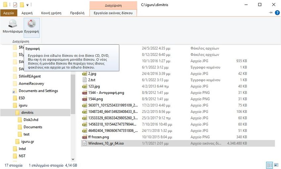Switch to the Προβολή ribbon tab

(77, 13)
